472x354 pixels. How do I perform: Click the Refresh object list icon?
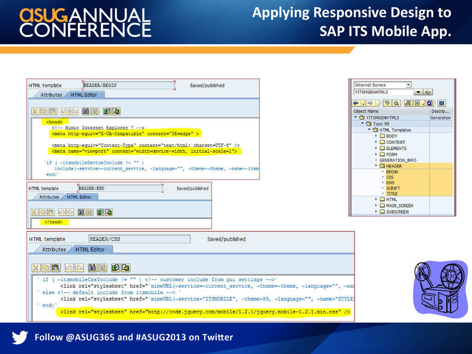pos(430,103)
